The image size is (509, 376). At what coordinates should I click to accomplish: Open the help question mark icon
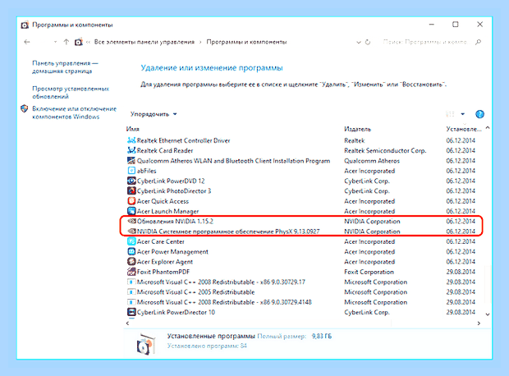[479, 114]
